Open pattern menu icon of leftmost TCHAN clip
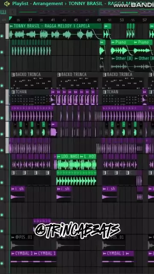This screenshot has width=154, height=274. [13, 92]
